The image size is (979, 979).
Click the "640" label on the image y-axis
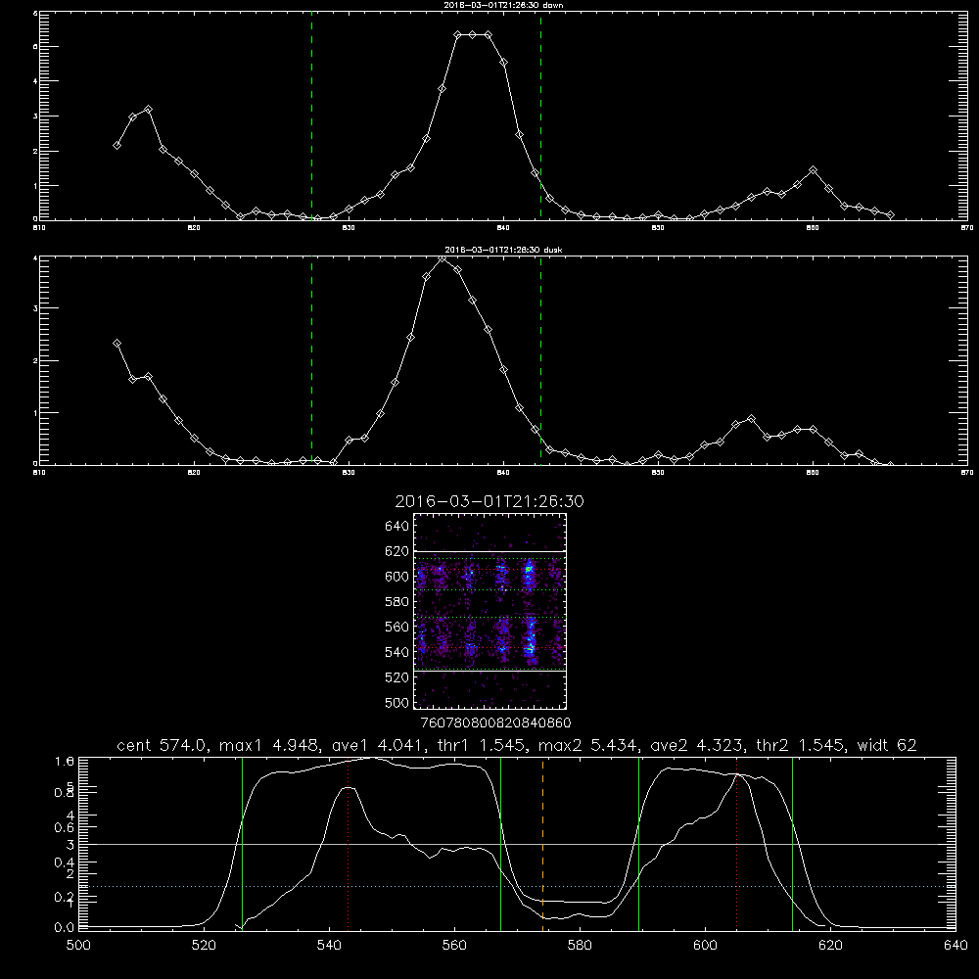(x=397, y=527)
